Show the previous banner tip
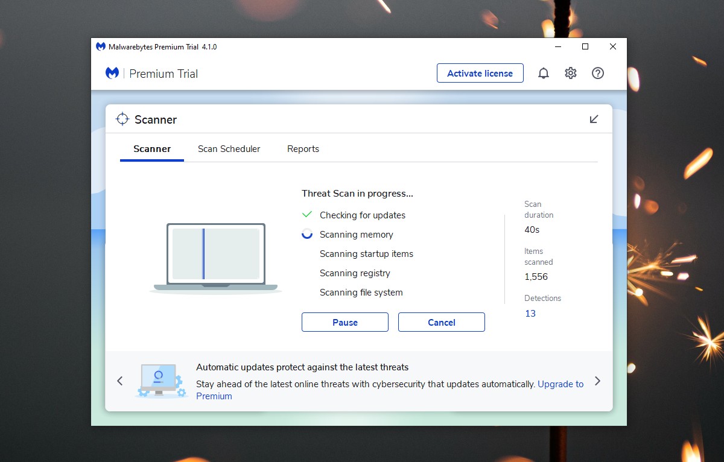Viewport: 724px width, 462px height. pyautogui.click(x=119, y=381)
